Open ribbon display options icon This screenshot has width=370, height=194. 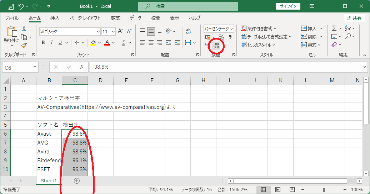pyautogui.click(x=312, y=6)
